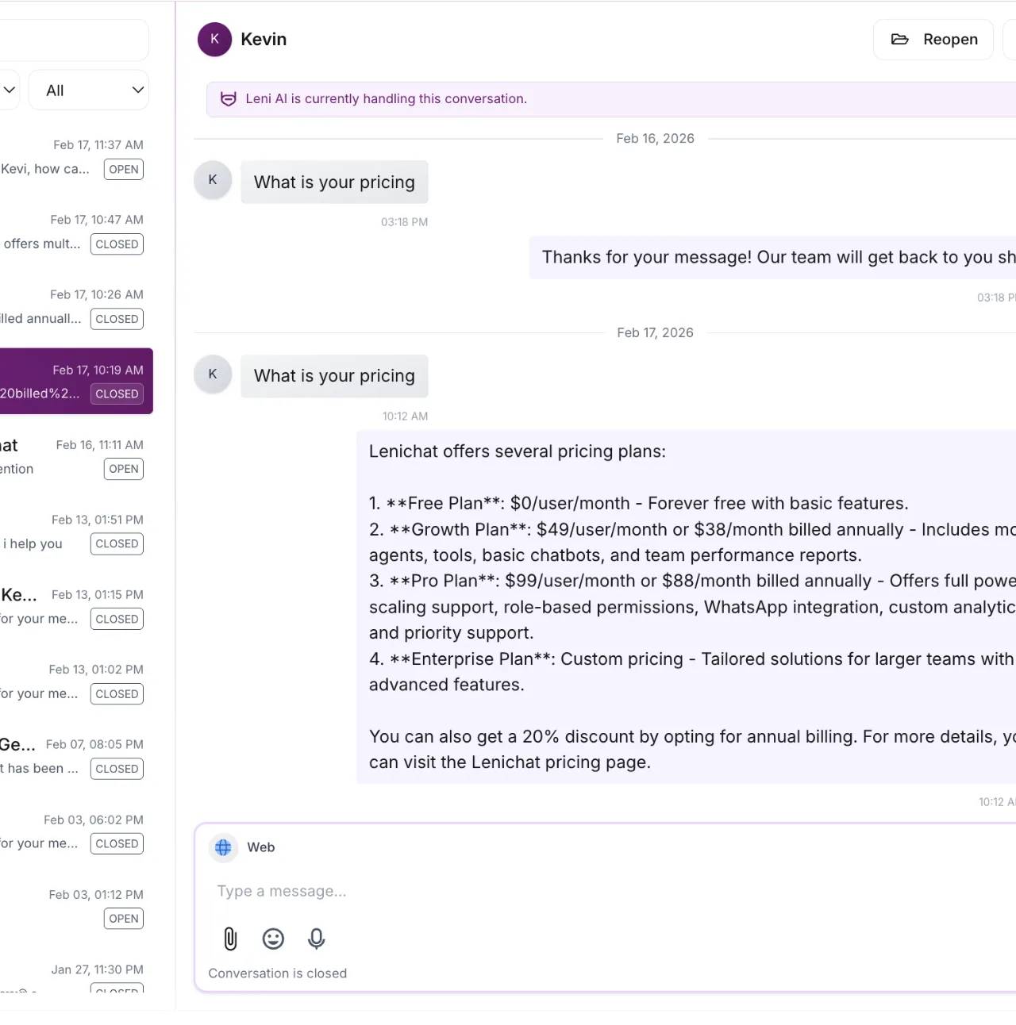This screenshot has height=1025, width=1016.
Task: Open the Feb 17, 11:37 AM conversation
Action: tap(75, 157)
